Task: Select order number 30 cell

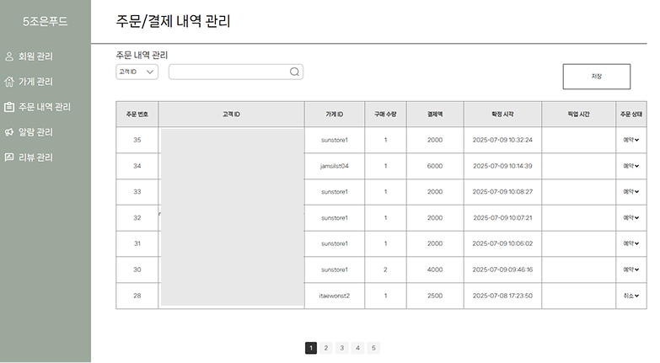Action: [137, 270]
